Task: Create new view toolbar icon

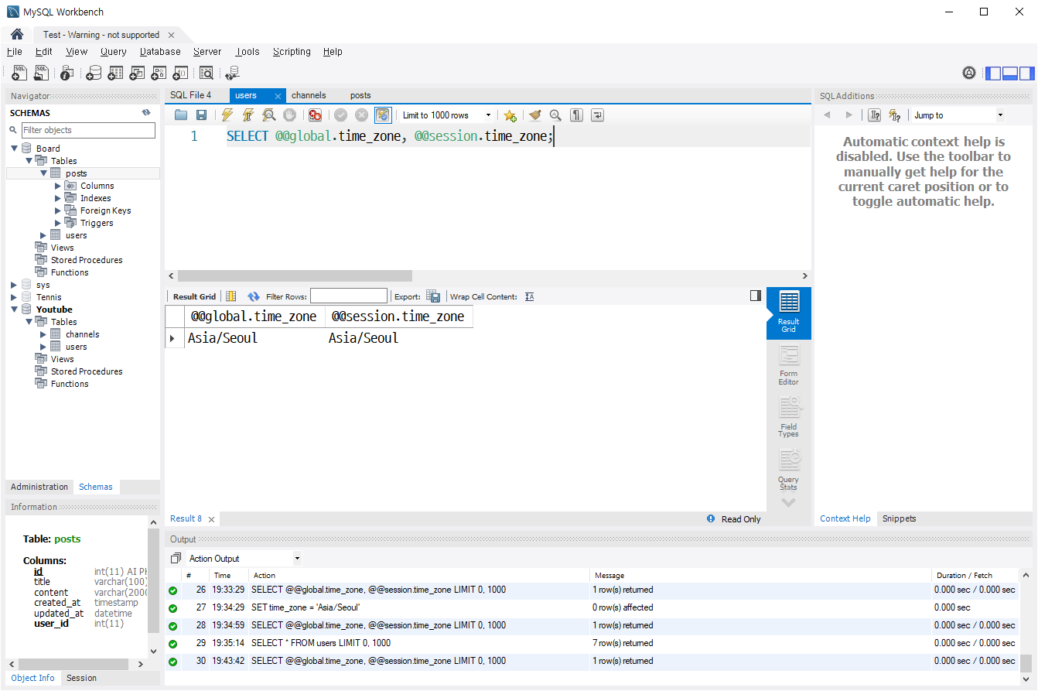Action: click(137, 73)
